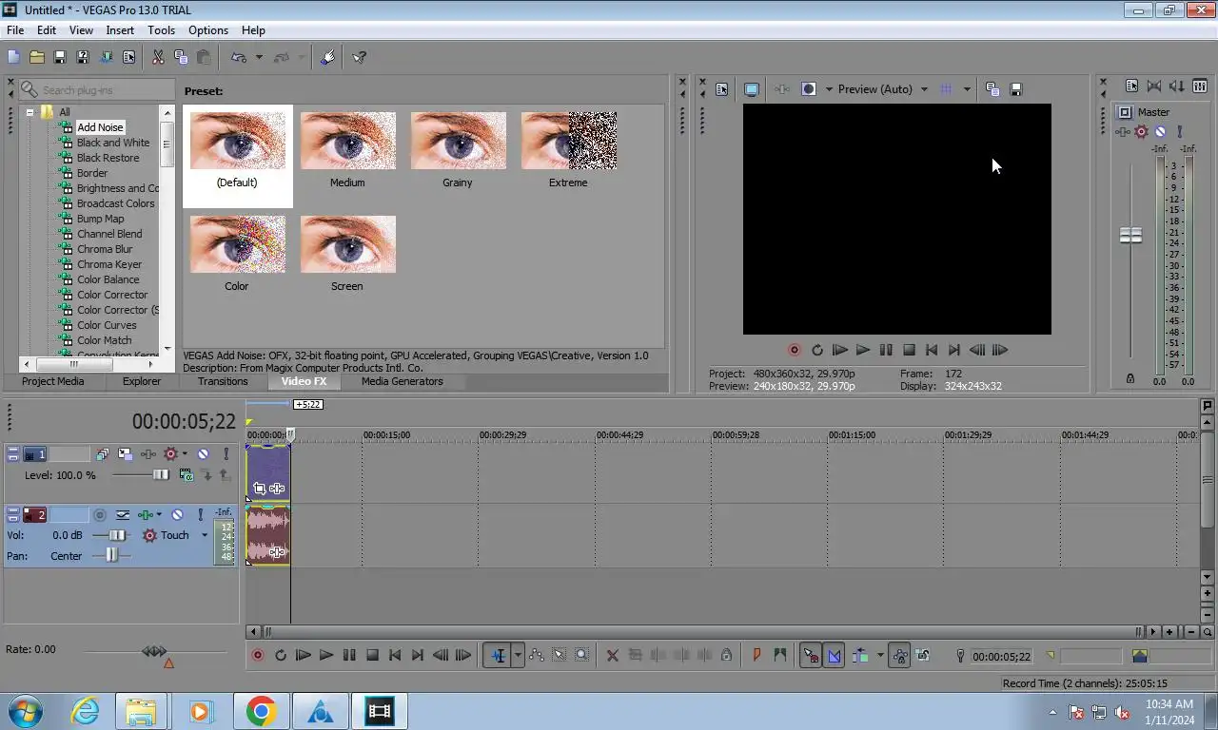Select Color Curves effect in list
Viewport: 1218px width, 730px height.
pyautogui.click(x=107, y=325)
